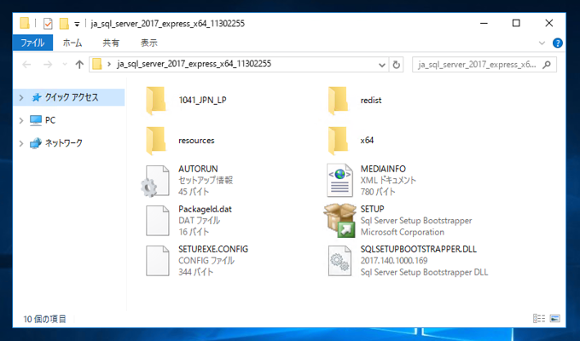Expand the ネットワーク tree node
580x341 pixels.
tap(21, 143)
